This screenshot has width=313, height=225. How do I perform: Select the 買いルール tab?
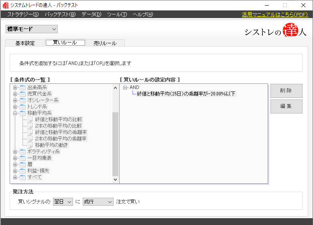pos(65,43)
